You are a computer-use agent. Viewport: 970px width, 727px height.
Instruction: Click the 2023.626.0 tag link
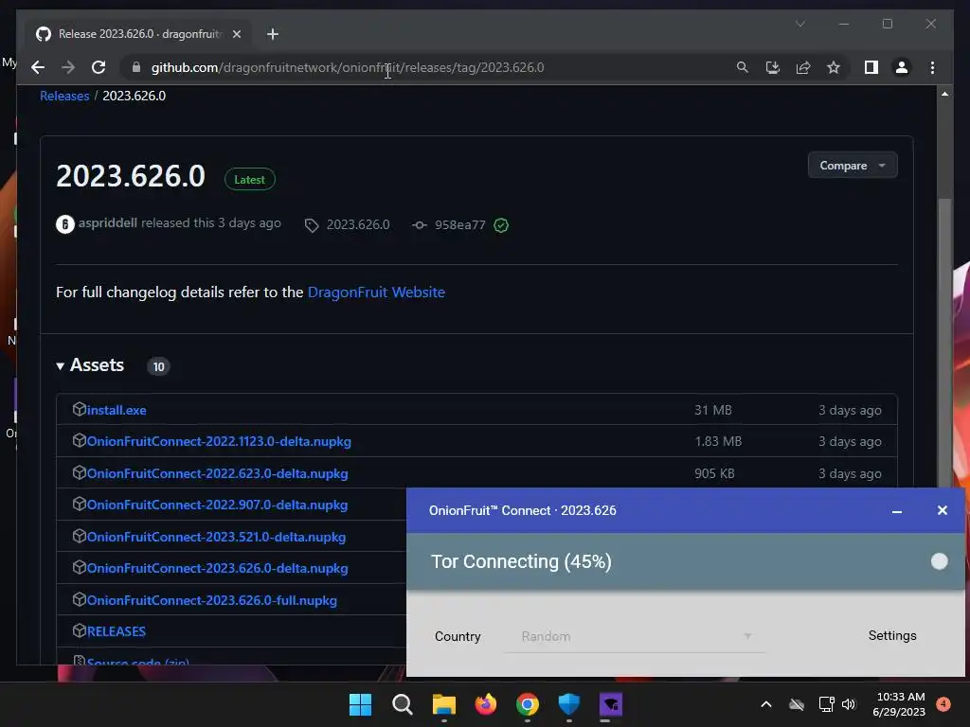click(x=358, y=225)
